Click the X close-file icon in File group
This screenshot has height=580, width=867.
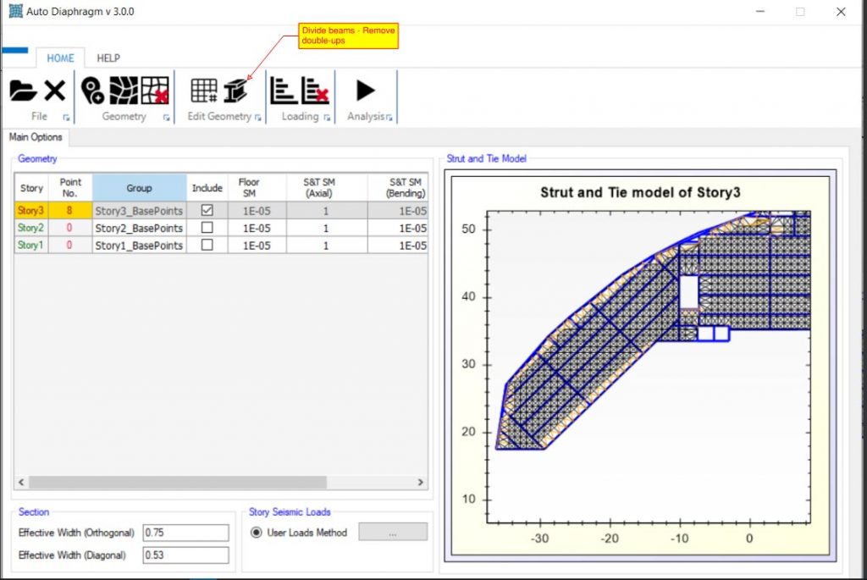pyautogui.click(x=55, y=90)
